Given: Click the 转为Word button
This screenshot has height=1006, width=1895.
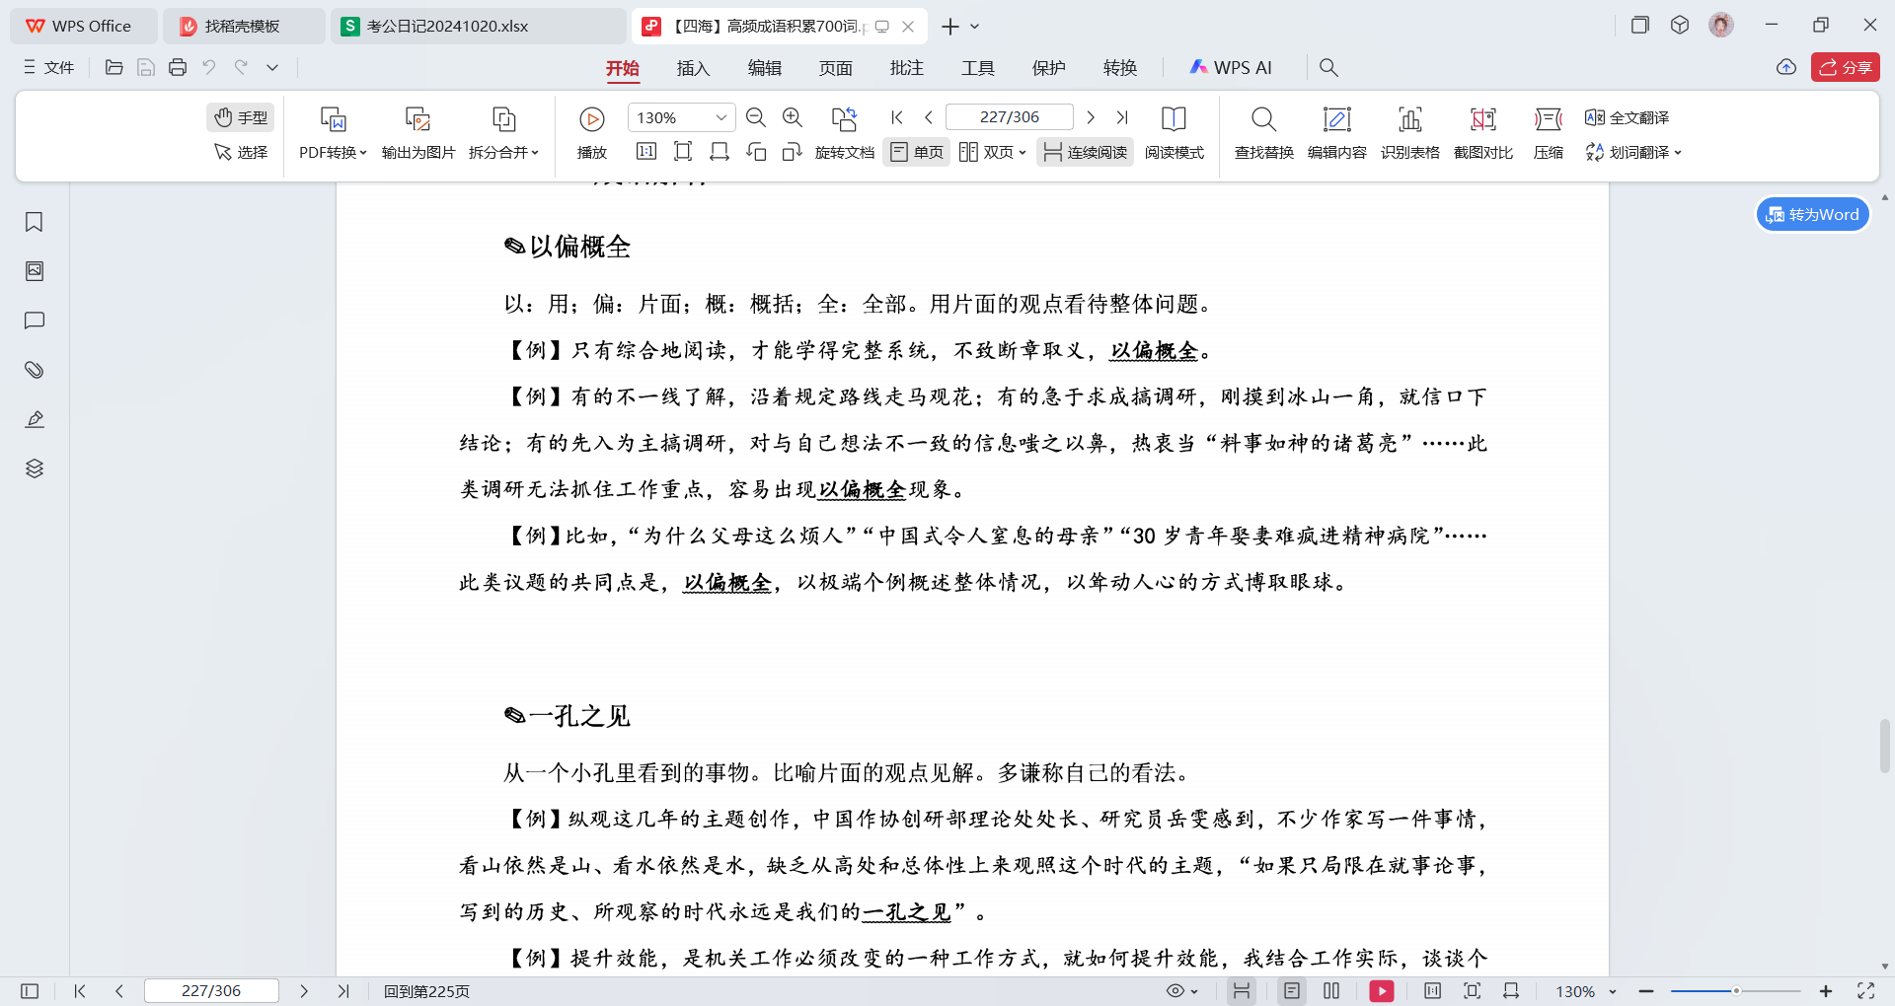Looking at the screenshot, I should coord(1813,214).
